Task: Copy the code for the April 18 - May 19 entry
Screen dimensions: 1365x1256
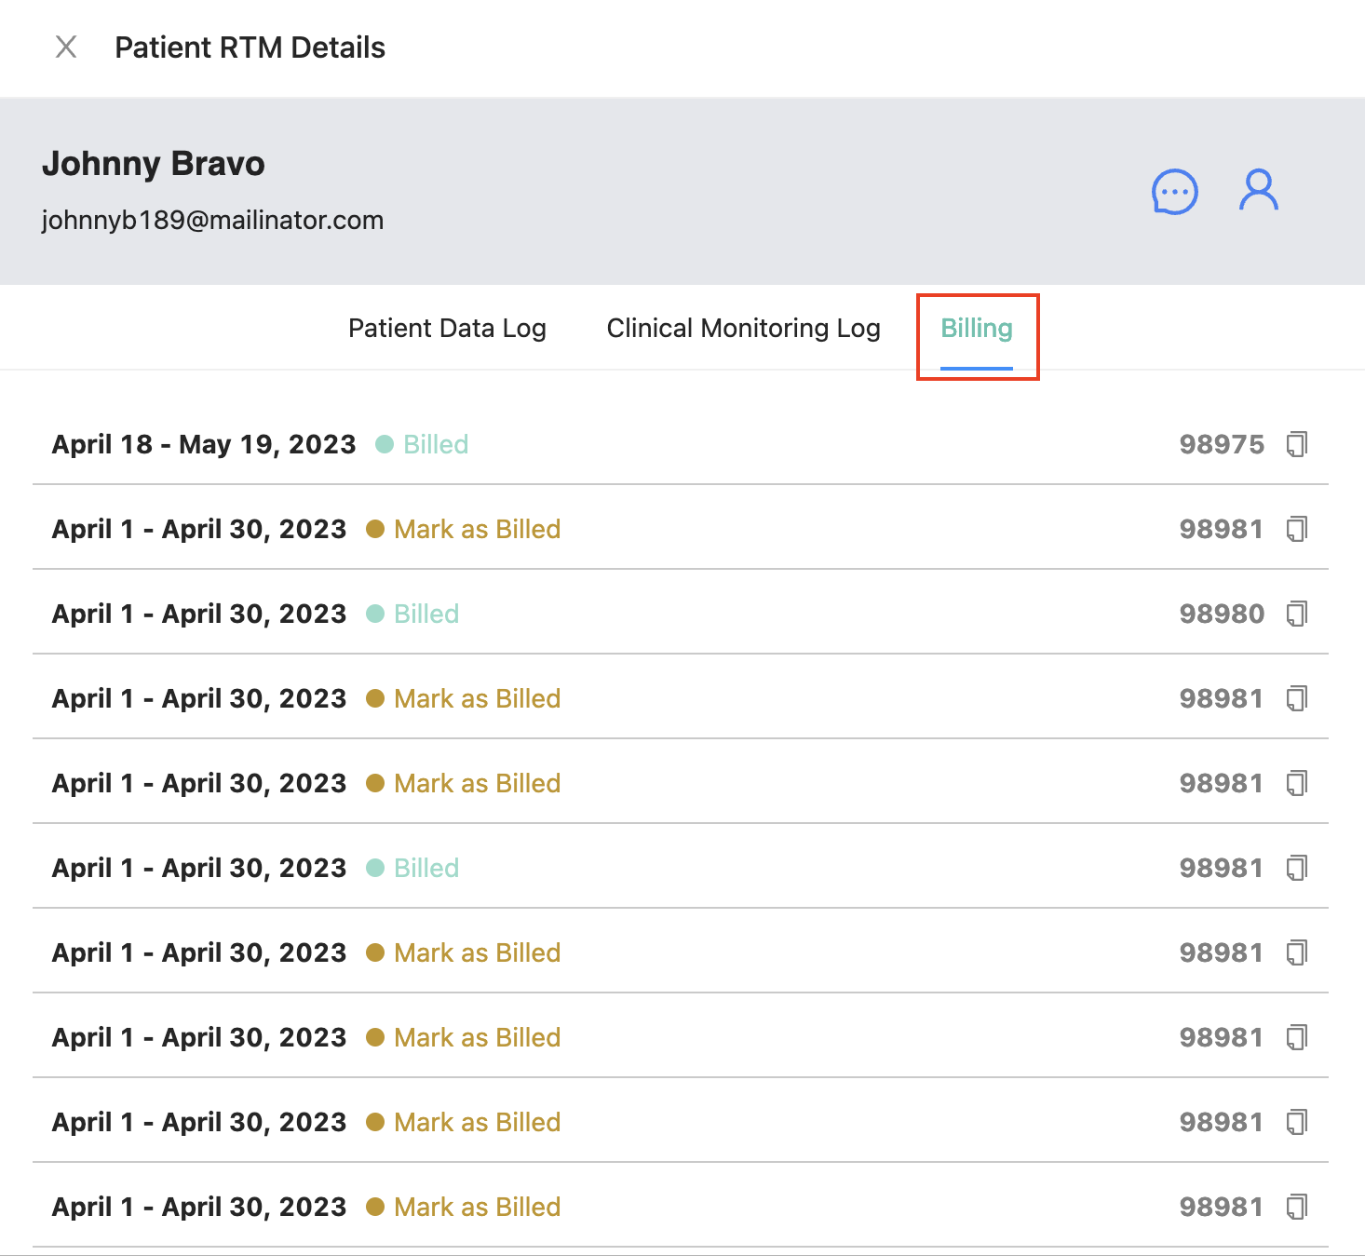Action: click(x=1299, y=444)
